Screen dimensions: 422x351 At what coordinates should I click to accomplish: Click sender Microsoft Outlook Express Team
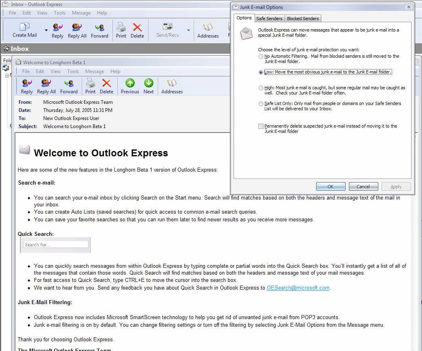(x=78, y=102)
